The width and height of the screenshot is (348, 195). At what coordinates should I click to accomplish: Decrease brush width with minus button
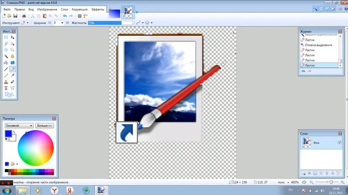tap(49, 23)
